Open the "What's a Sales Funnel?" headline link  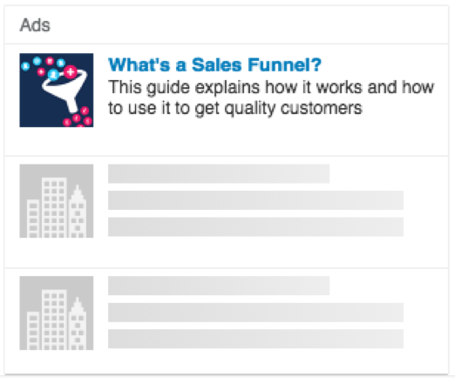214,64
